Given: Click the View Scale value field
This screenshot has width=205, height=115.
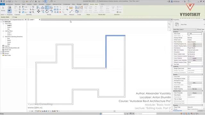Looking at the screenshot, I should coord(194,34).
